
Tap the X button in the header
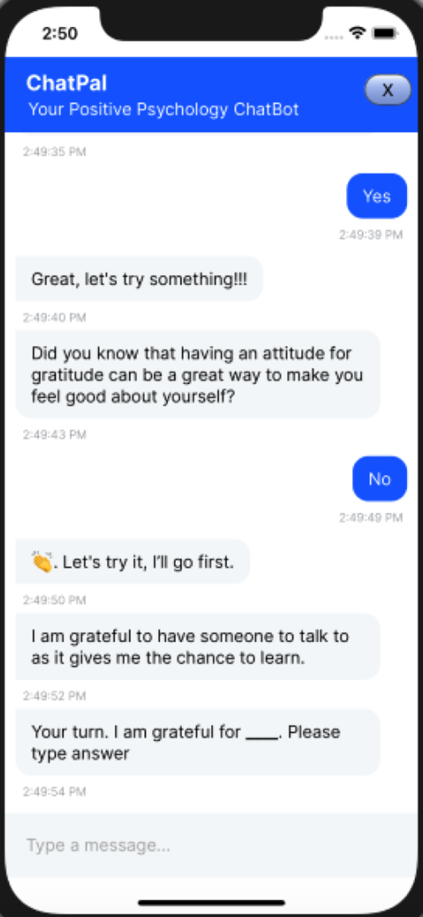click(388, 90)
